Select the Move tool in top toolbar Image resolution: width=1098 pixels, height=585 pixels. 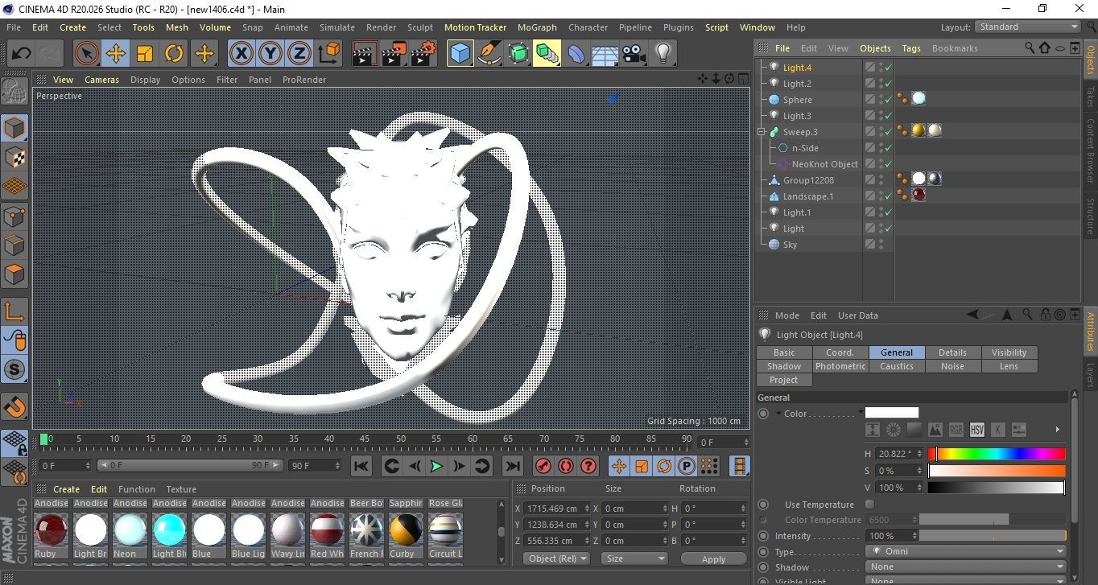coord(115,54)
